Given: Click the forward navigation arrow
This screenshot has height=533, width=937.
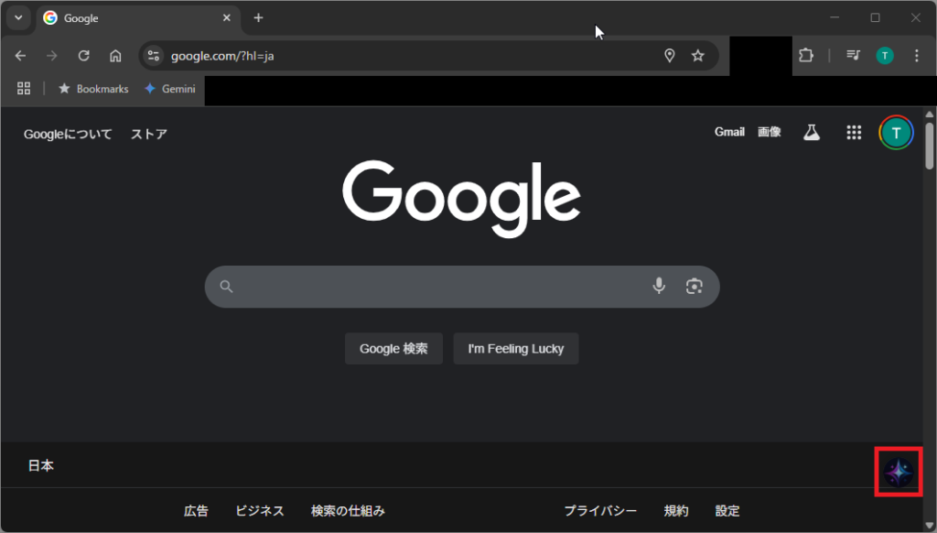Looking at the screenshot, I should click(52, 56).
